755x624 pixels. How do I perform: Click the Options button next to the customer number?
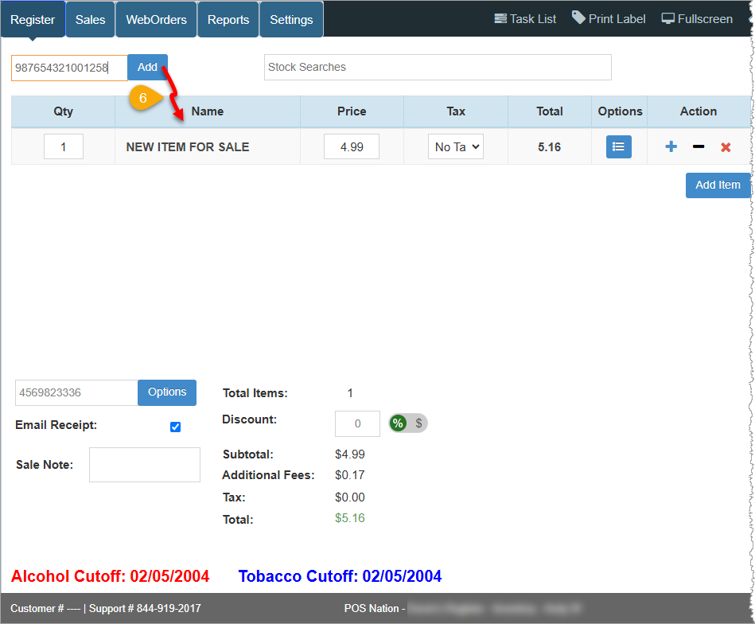click(166, 392)
